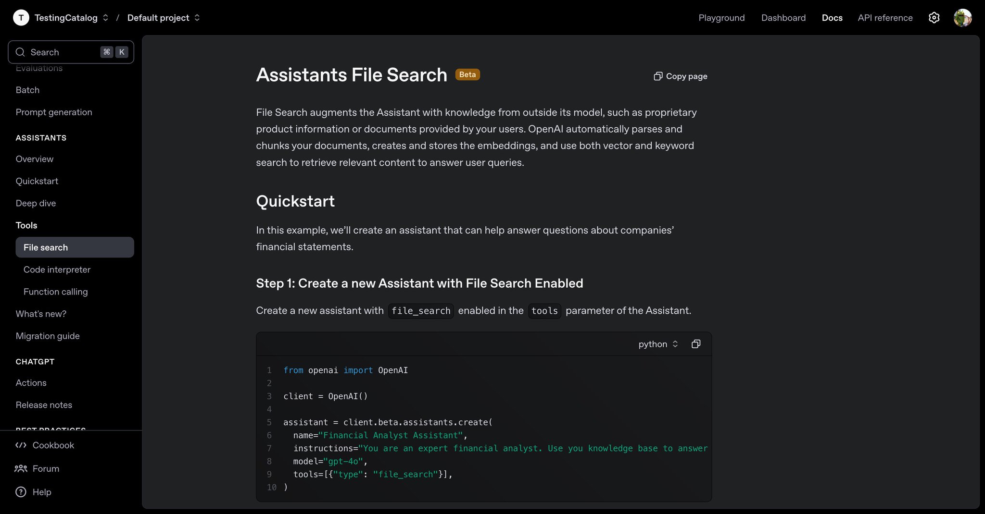Open the Assistants Quickstart page
Viewport: 985px width, 514px height.
tap(37, 181)
